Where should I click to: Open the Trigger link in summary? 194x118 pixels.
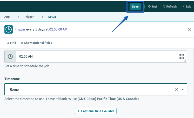tap(20, 29)
